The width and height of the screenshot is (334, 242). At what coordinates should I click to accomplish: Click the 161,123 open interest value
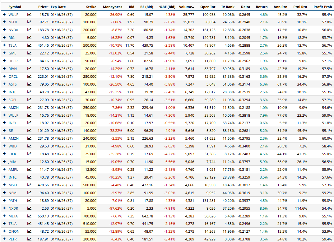click(209, 30)
